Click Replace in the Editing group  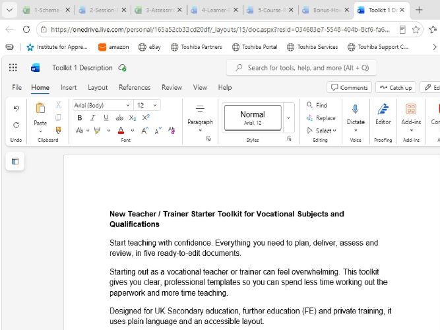(x=321, y=118)
